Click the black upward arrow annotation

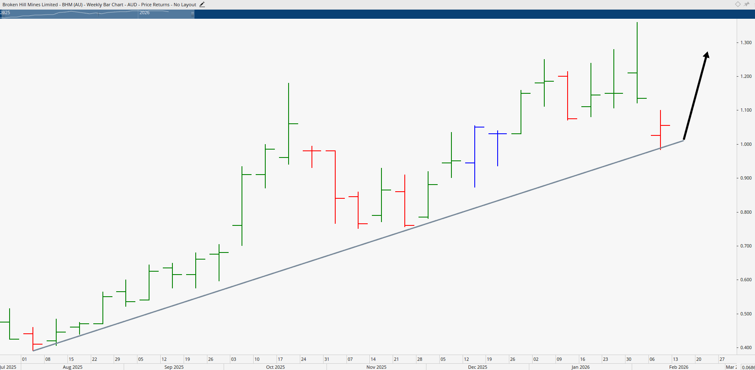(695, 96)
